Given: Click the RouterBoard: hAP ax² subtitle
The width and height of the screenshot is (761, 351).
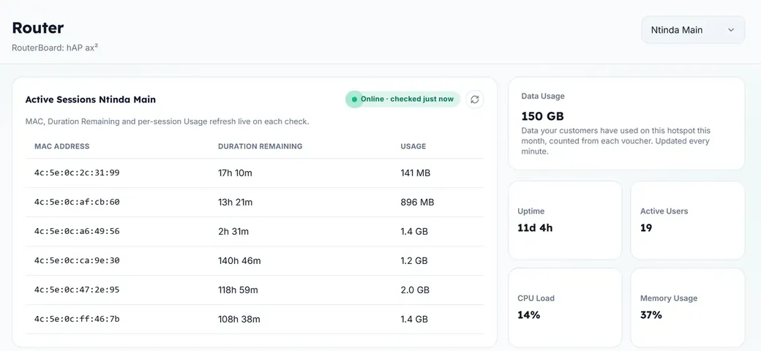Looking at the screenshot, I should [x=56, y=48].
